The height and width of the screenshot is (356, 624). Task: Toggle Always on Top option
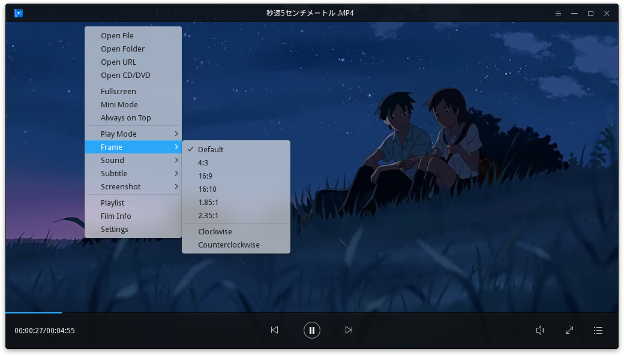point(133,117)
